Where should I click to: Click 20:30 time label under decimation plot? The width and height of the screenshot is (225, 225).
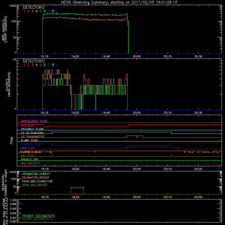coord(198,197)
